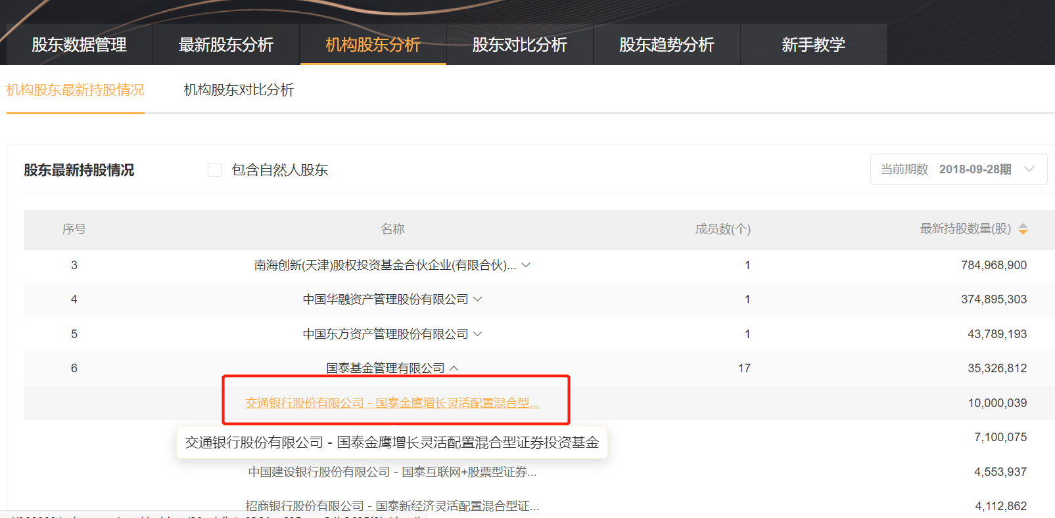Click the 序号 column header
The width and height of the screenshot is (1055, 518).
pos(74,229)
